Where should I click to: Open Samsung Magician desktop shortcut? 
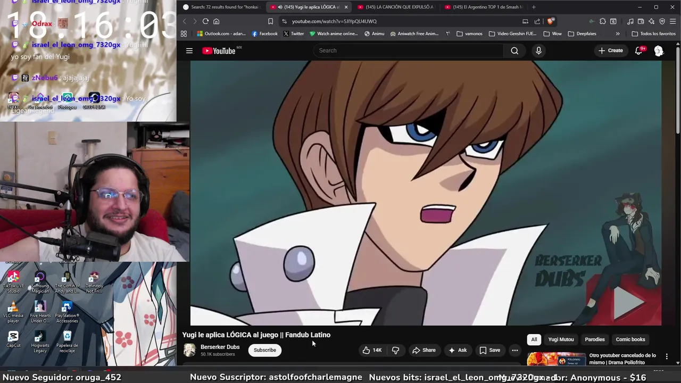pyautogui.click(x=40, y=282)
